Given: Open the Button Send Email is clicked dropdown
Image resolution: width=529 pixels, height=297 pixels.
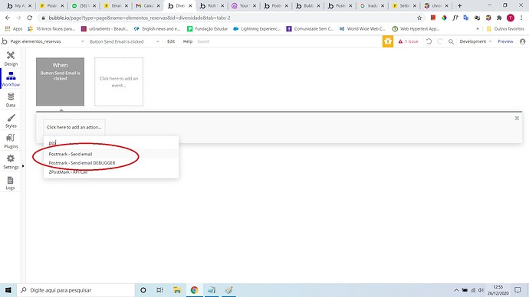Looking at the screenshot, I should [124, 41].
